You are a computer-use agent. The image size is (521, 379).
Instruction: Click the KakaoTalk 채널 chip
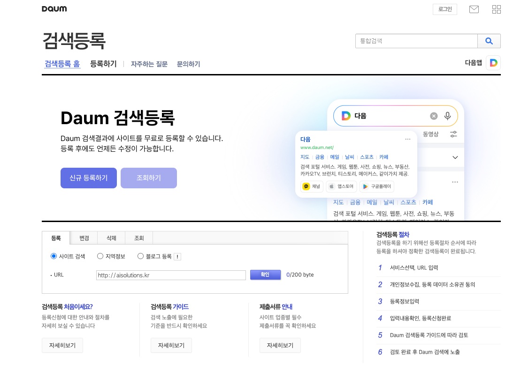[x=311, y=186]
